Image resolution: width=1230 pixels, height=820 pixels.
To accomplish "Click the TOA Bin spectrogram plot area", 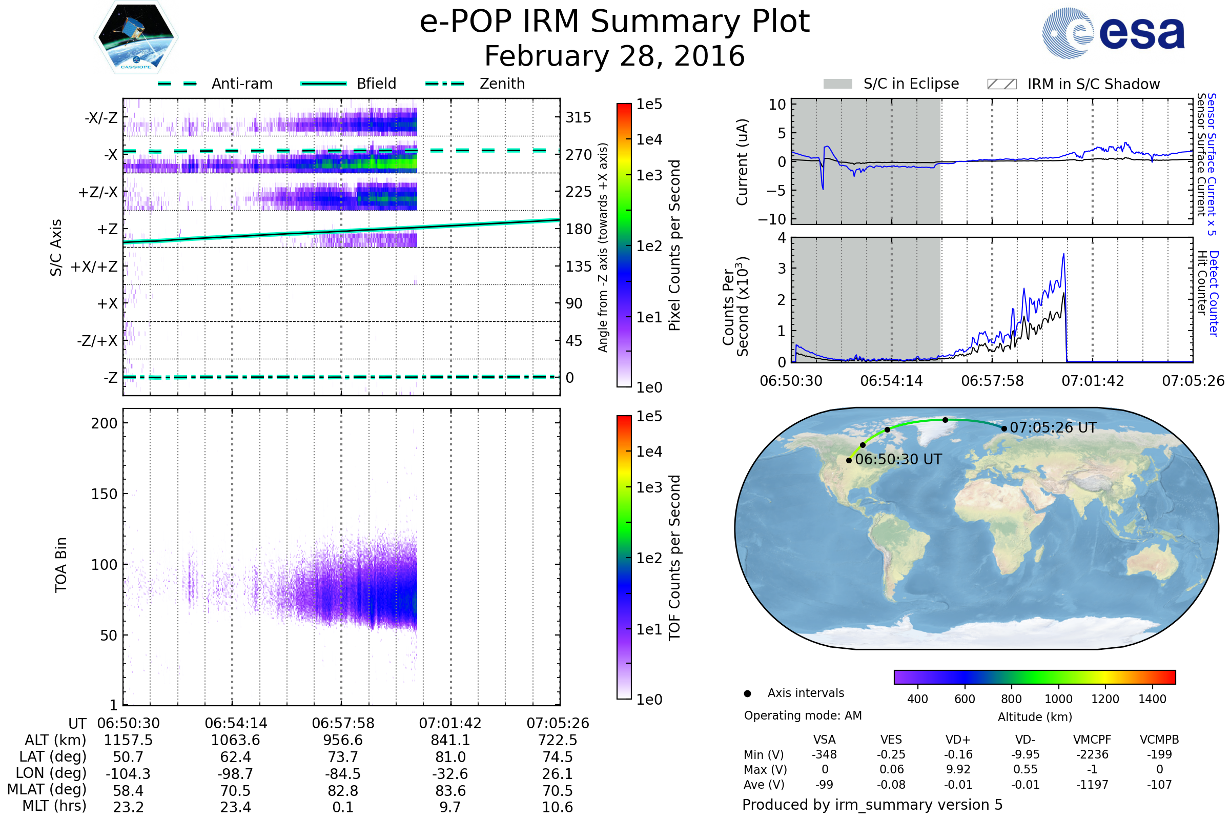I will (341, 557).
